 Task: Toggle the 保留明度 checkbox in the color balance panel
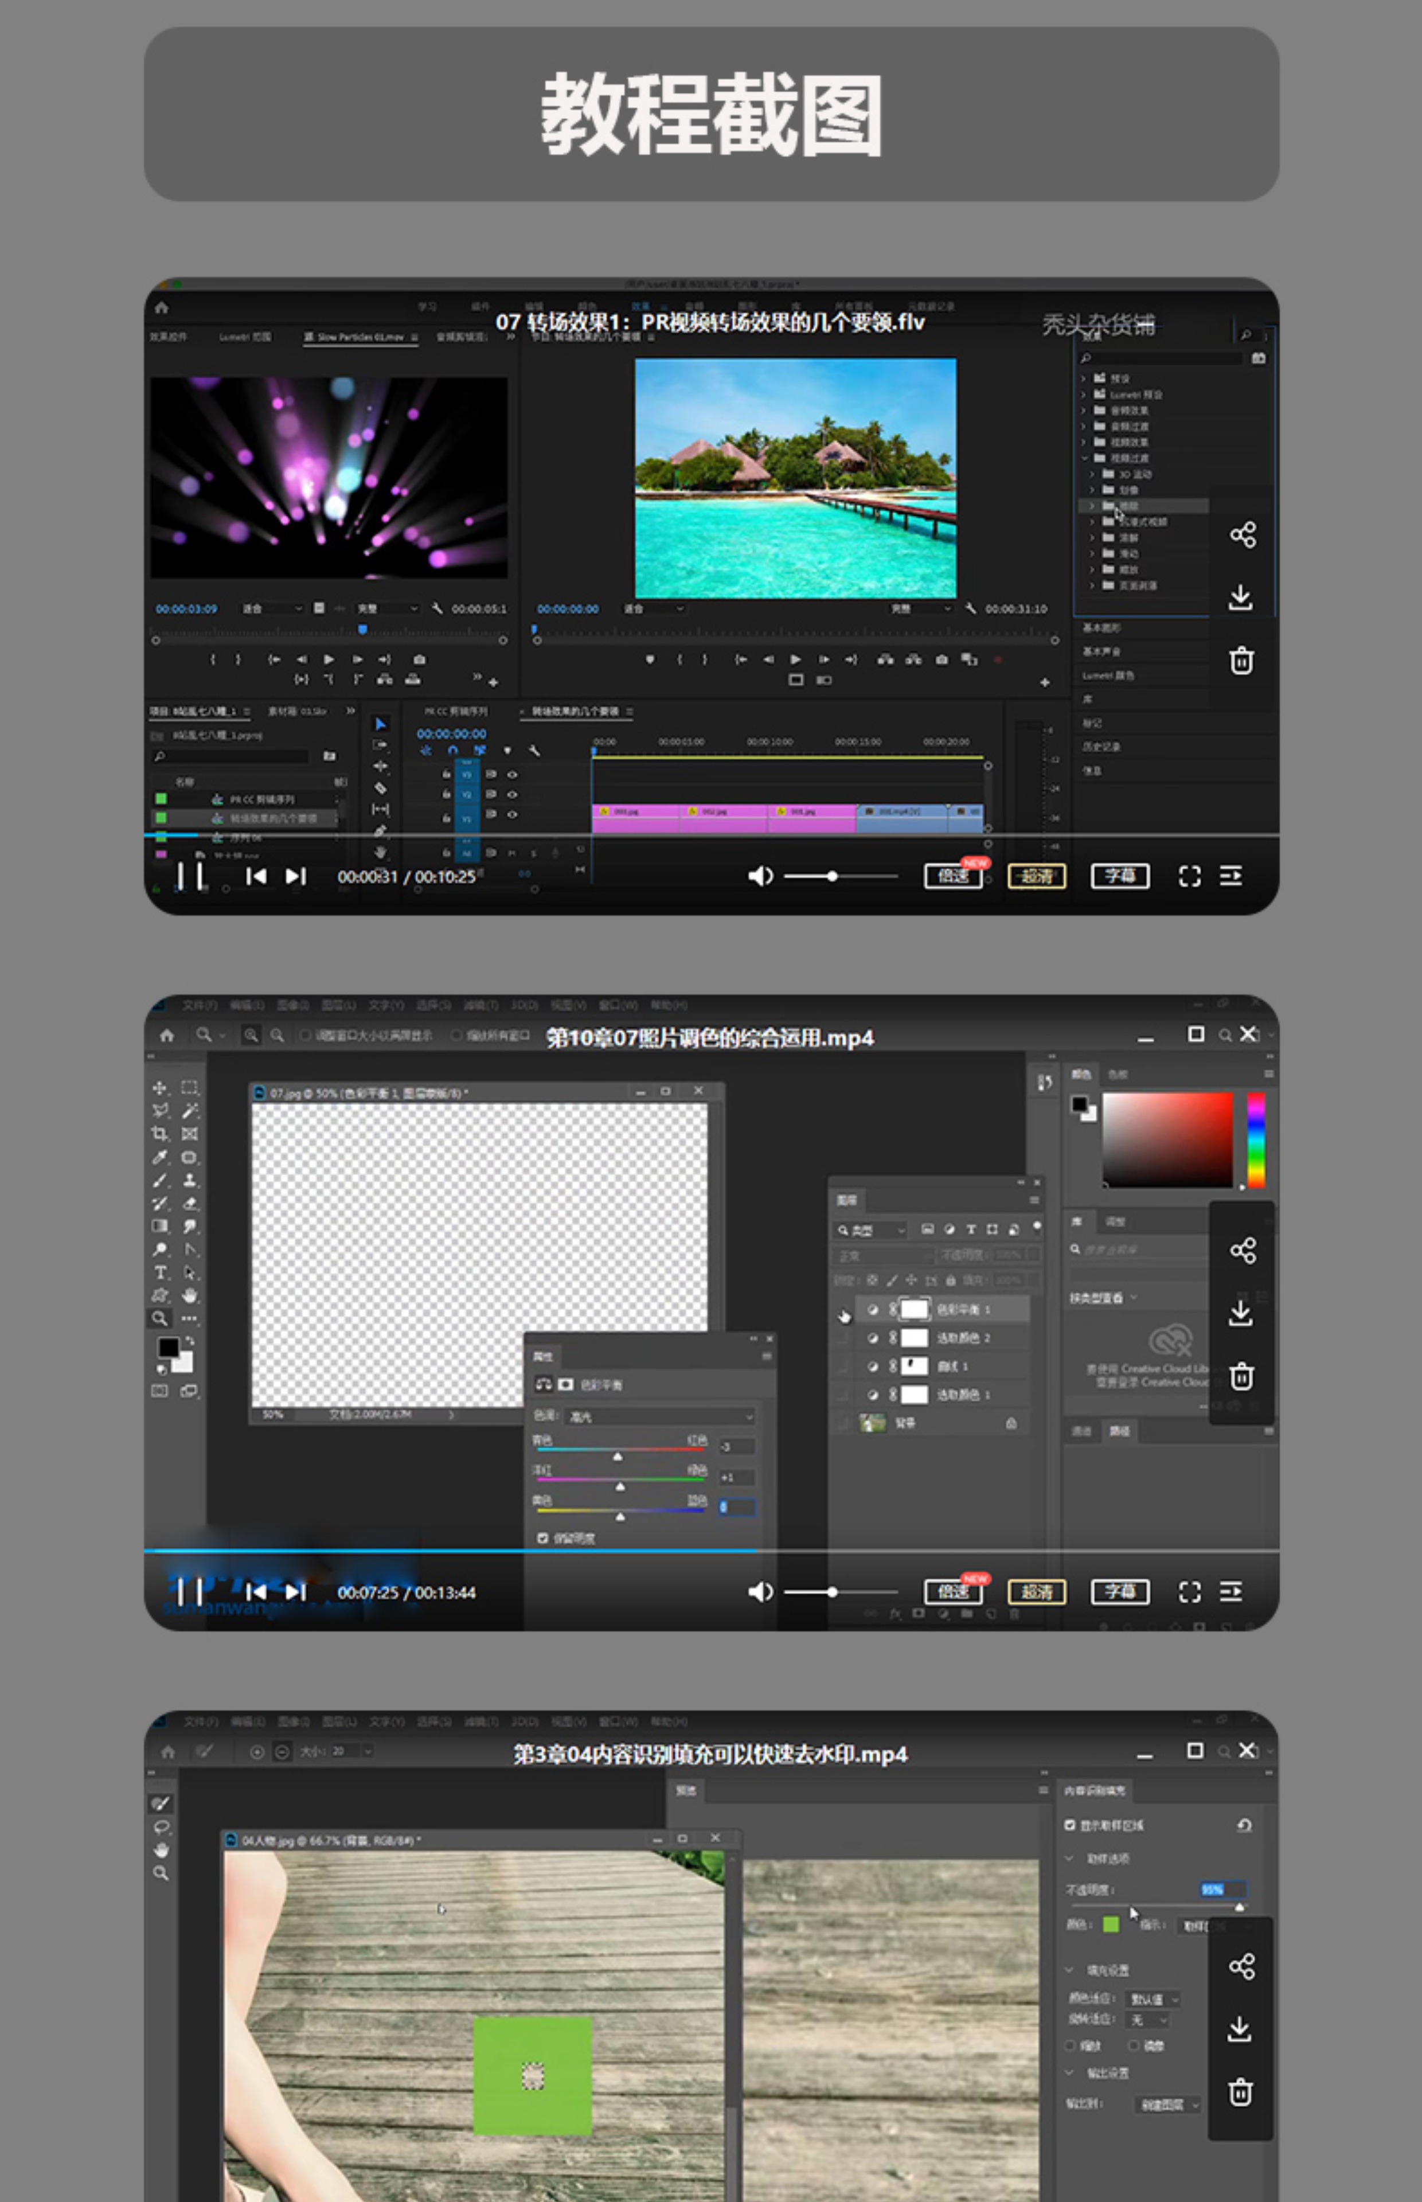click(x=543, y=1538)
